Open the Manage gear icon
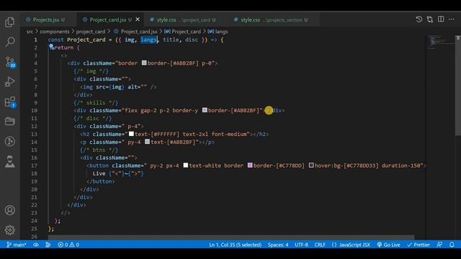The height and width of the screenshot is (259, 461). point(9,230)
